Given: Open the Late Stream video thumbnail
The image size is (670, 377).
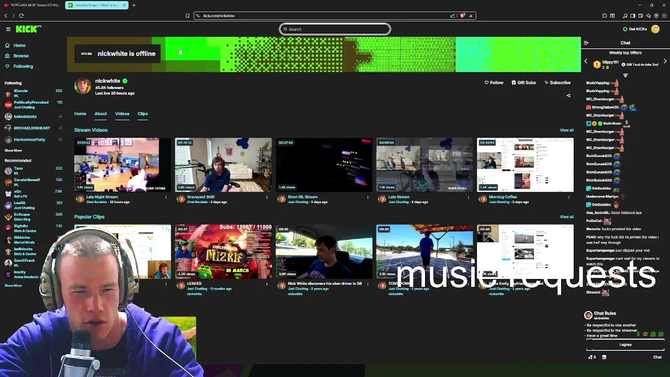Looking at the screenshot, I should pyautogui.click(x=425, y=165).
